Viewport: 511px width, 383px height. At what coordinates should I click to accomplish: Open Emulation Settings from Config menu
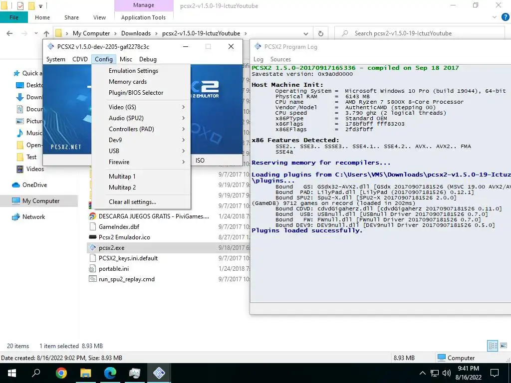133,71
